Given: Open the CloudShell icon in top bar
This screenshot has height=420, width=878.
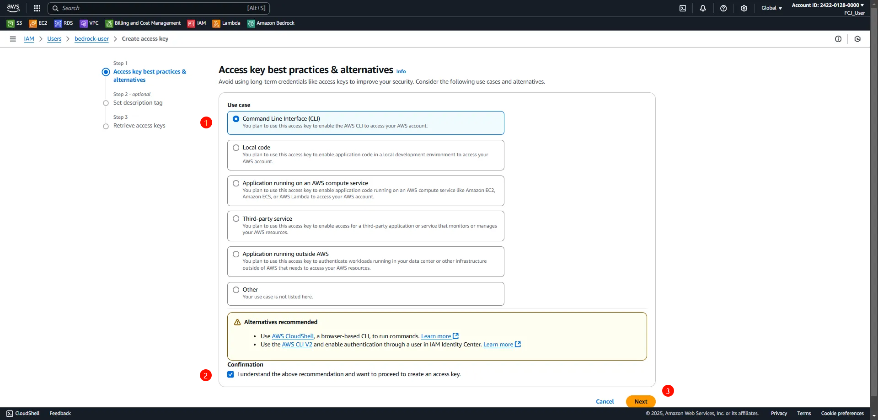Looking at the screenshot, I should click(683, 8).
